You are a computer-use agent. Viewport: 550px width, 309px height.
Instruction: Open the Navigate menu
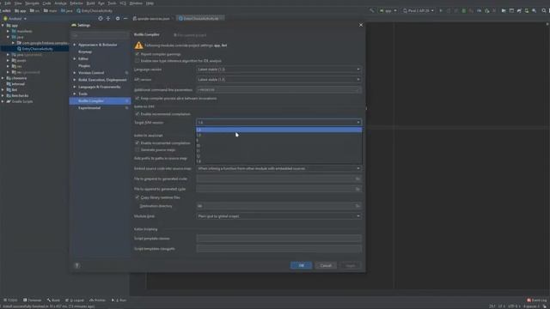[x=33, y=3]
